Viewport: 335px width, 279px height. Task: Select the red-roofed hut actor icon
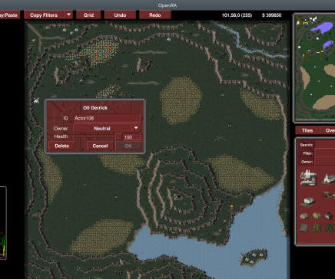329,215
